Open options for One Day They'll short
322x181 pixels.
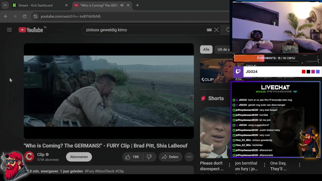pos(300,165)
